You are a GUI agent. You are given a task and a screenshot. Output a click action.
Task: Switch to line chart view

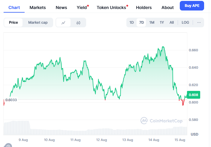coord(63,22)
